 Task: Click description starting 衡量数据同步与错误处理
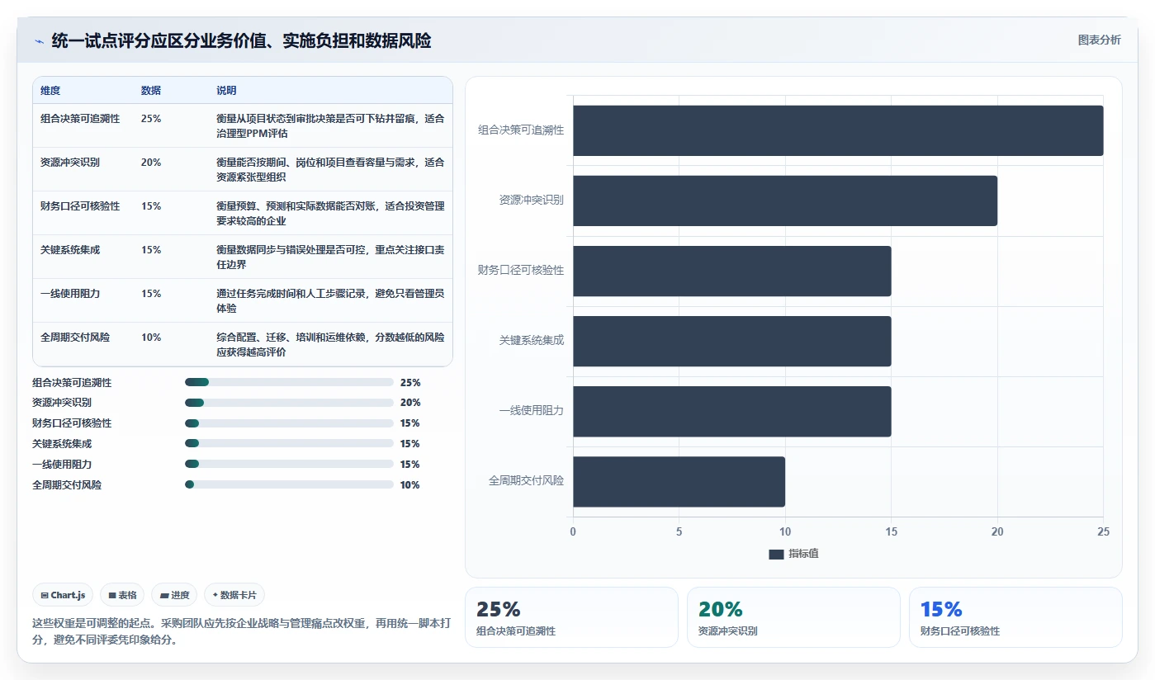point(330,257)
